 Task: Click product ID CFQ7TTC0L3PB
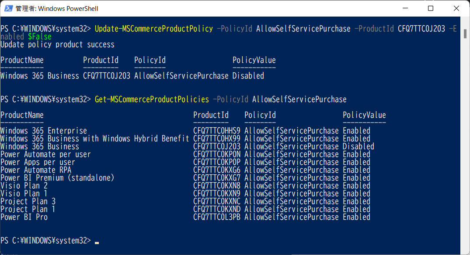[x=217, y=217]
